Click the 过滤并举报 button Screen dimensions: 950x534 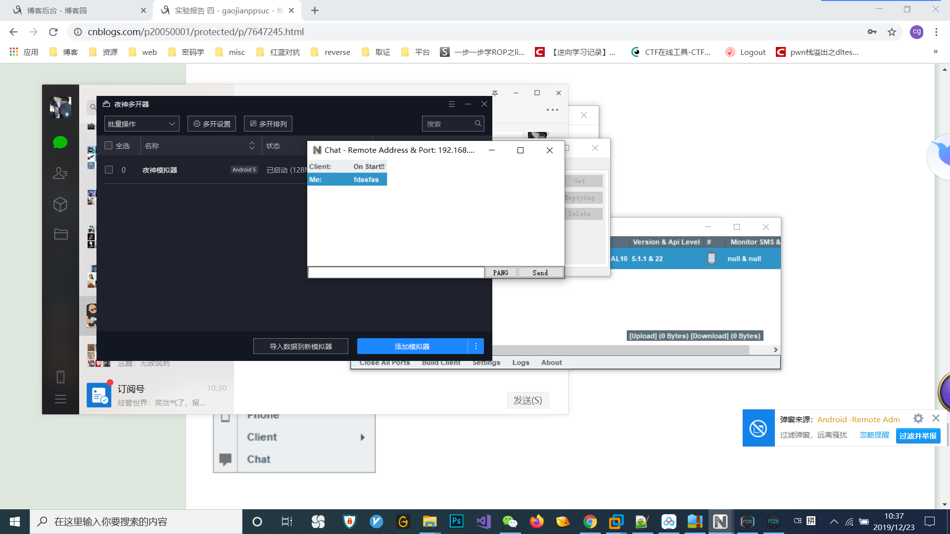click(918, 436)
